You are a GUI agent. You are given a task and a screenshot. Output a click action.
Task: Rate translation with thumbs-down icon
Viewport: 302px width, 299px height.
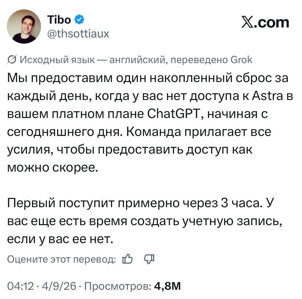(149, 259)
